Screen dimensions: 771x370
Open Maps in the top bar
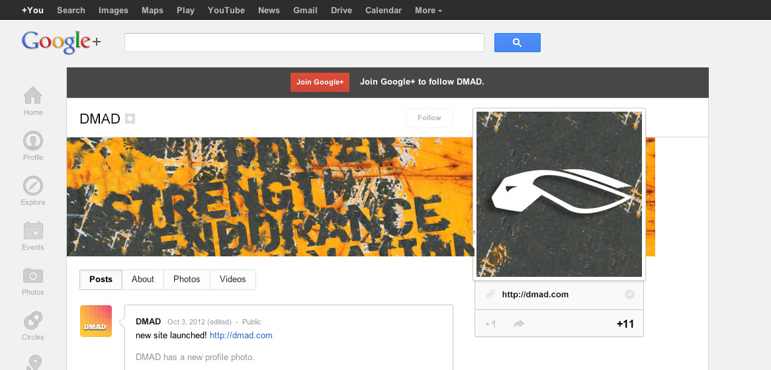click(x=152, y=11)
